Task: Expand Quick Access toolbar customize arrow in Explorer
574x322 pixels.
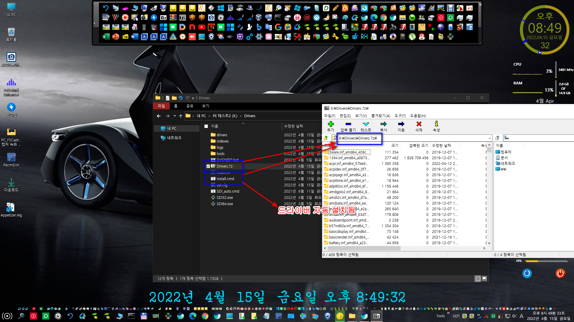Action: tap(193, 98)
